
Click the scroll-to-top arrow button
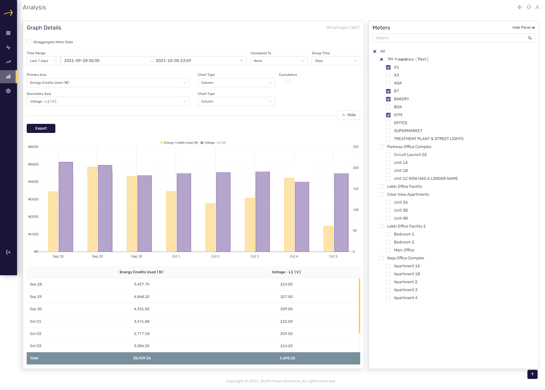(x=533, y=374)
